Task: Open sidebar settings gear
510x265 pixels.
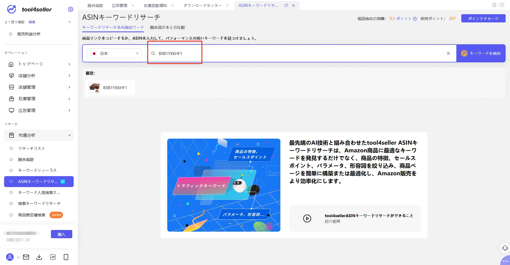Action: 71,9
